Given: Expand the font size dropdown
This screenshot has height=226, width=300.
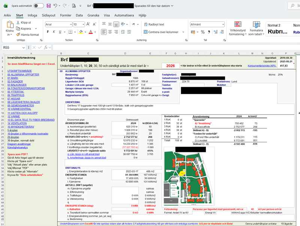Looking at the screenshot, I should tap(83, 24).
